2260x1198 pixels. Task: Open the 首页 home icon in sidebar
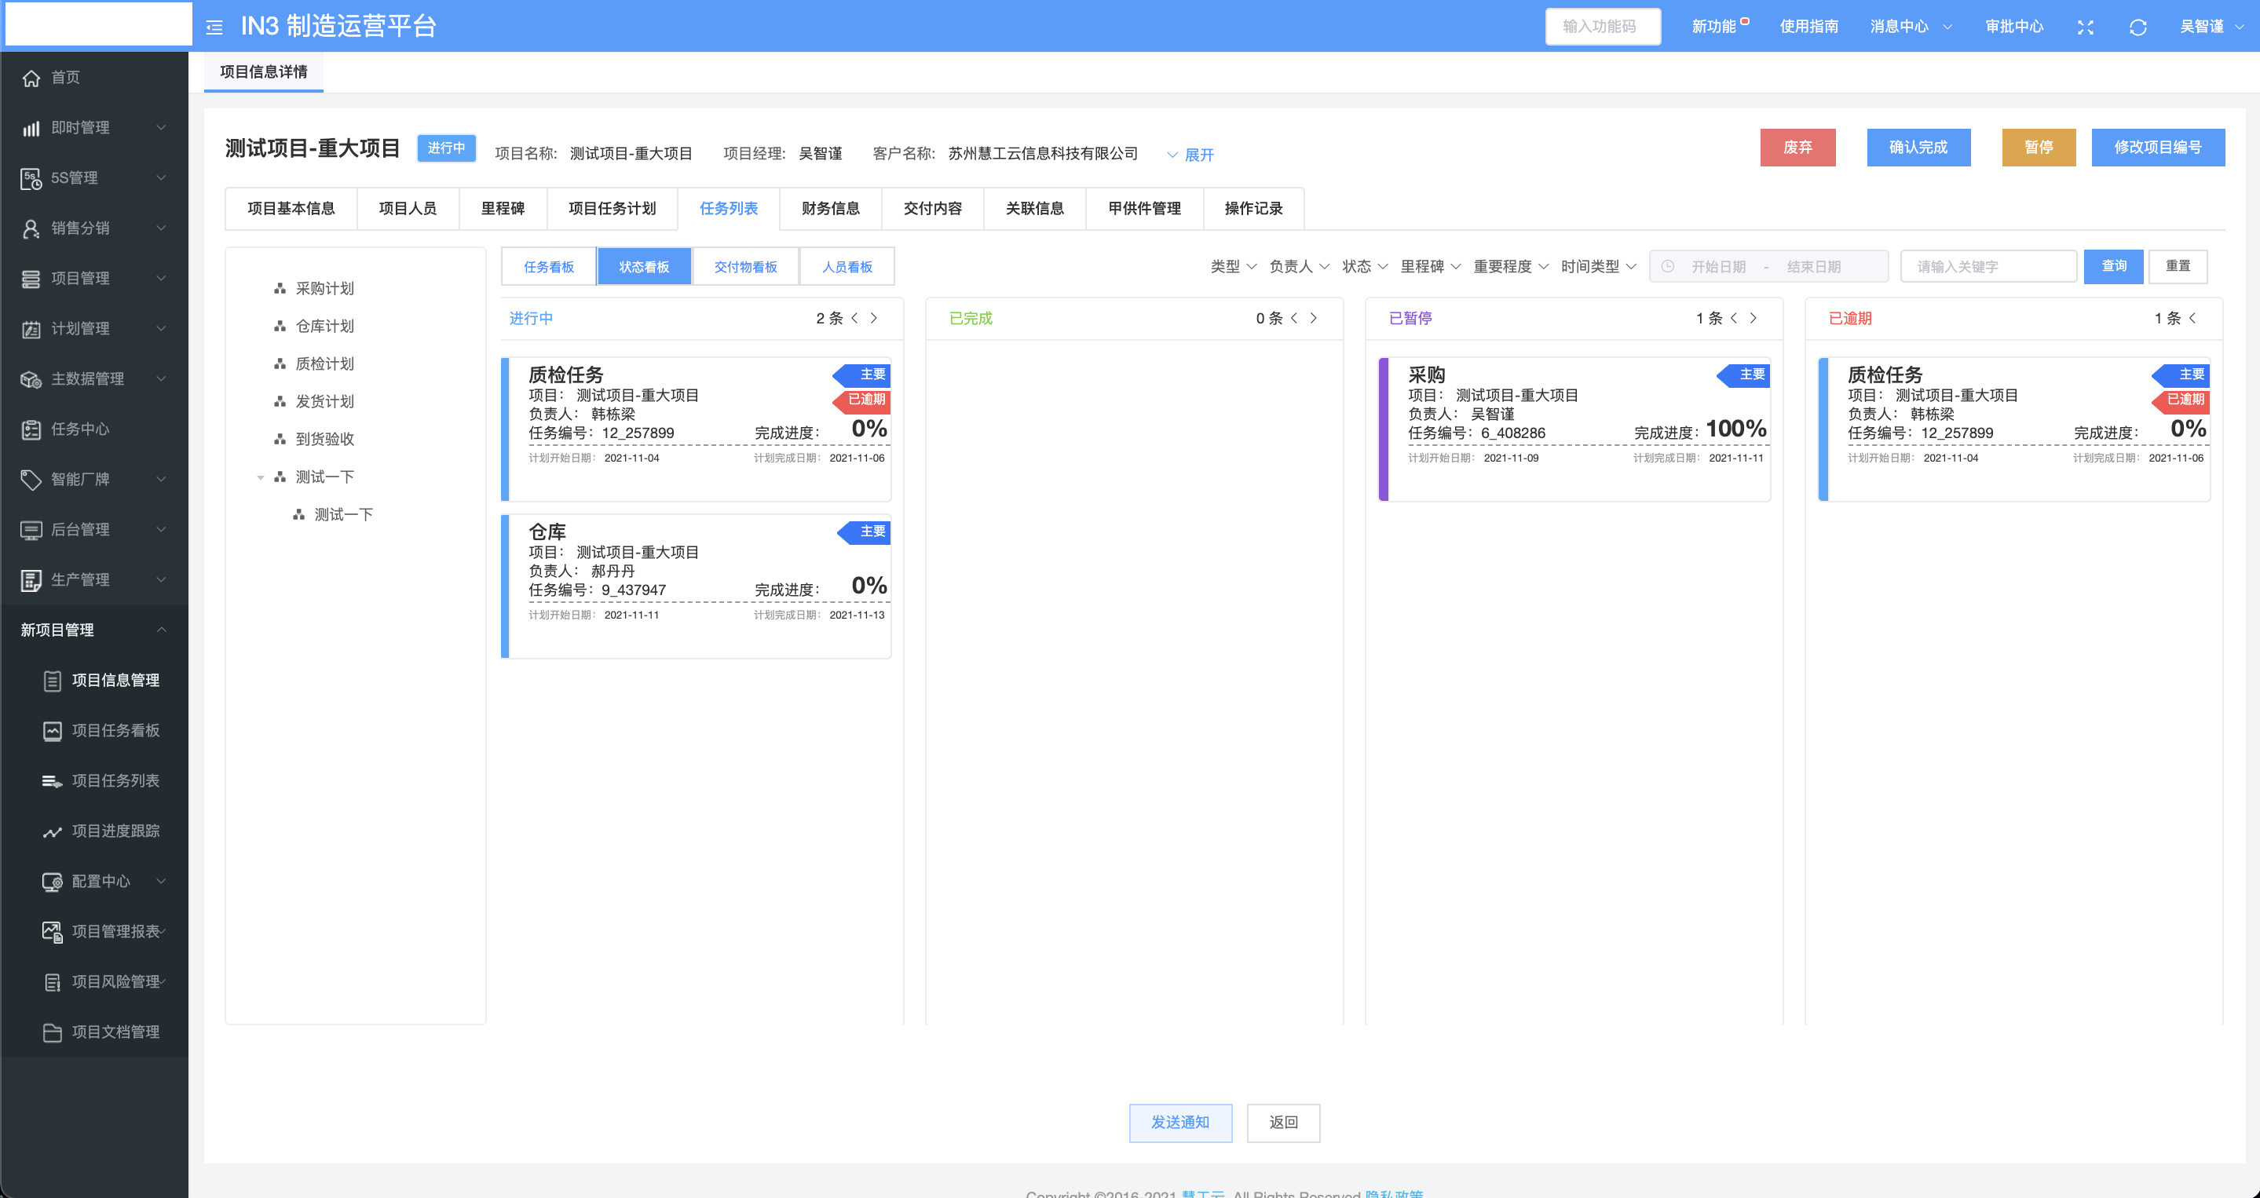31,78
